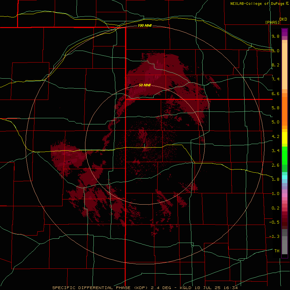This screenshot has width=290, height=290.
Task: Click the DKD label above the color scale
Action: click(283, 19)
